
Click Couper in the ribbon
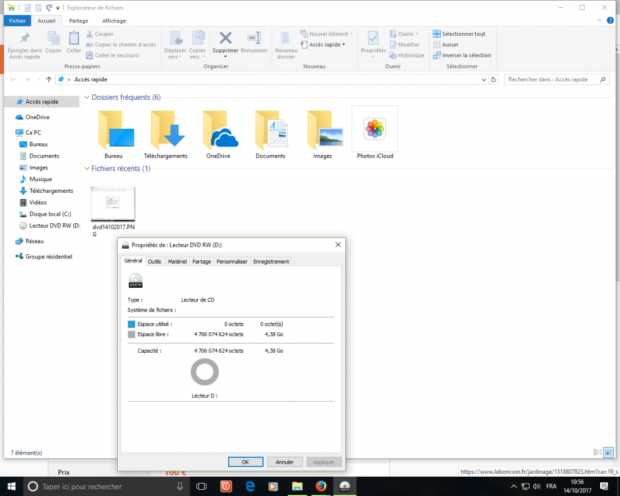[x=100, y=34]
